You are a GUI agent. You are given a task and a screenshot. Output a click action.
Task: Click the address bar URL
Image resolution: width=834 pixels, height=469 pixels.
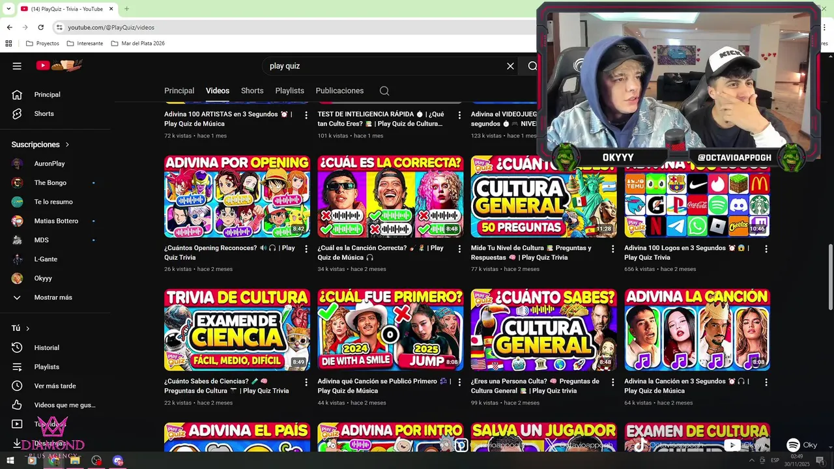(x=111, y=27)
